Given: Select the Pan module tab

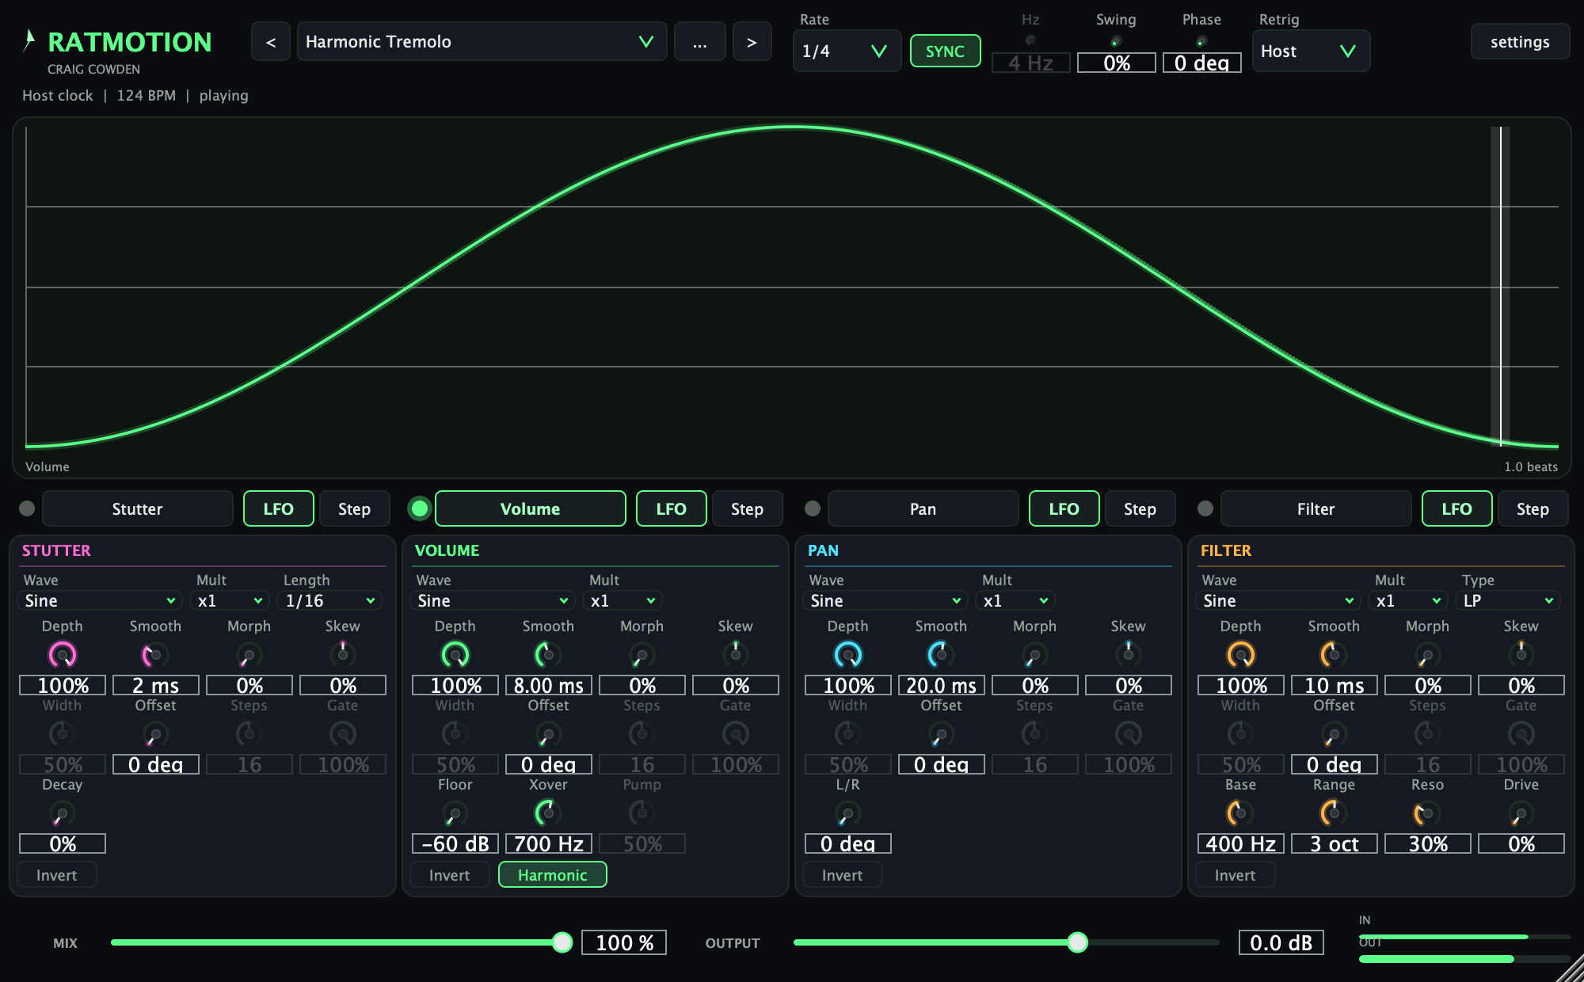Looking at the screenshot, I should 923,508.
